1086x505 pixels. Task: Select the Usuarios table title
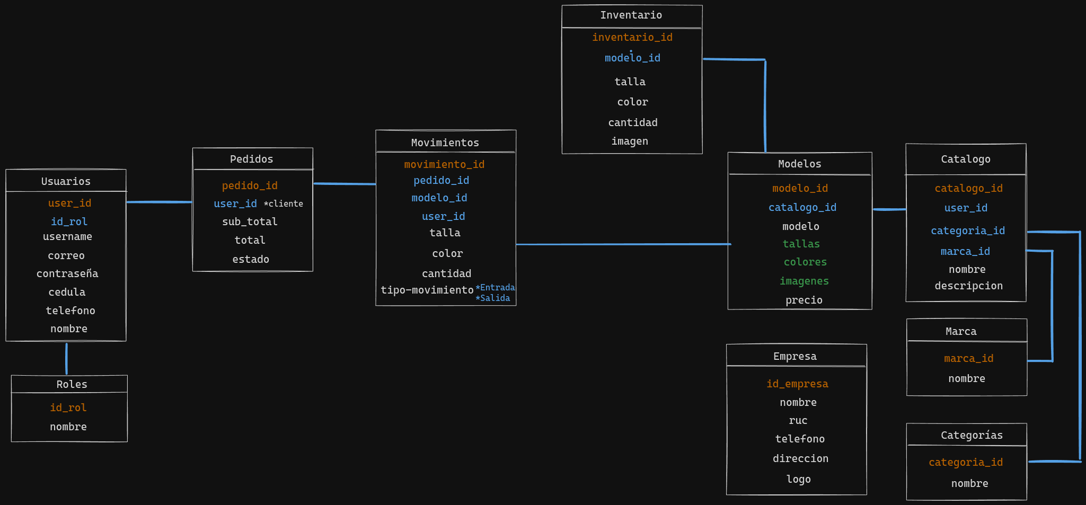[66, 181]
